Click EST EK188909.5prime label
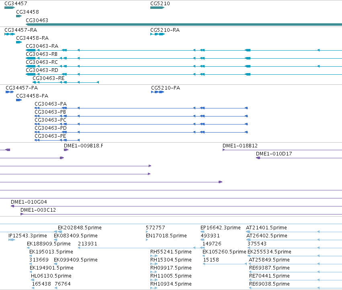Viewport: 342px width, 290px height. click(x=49, y=244)
